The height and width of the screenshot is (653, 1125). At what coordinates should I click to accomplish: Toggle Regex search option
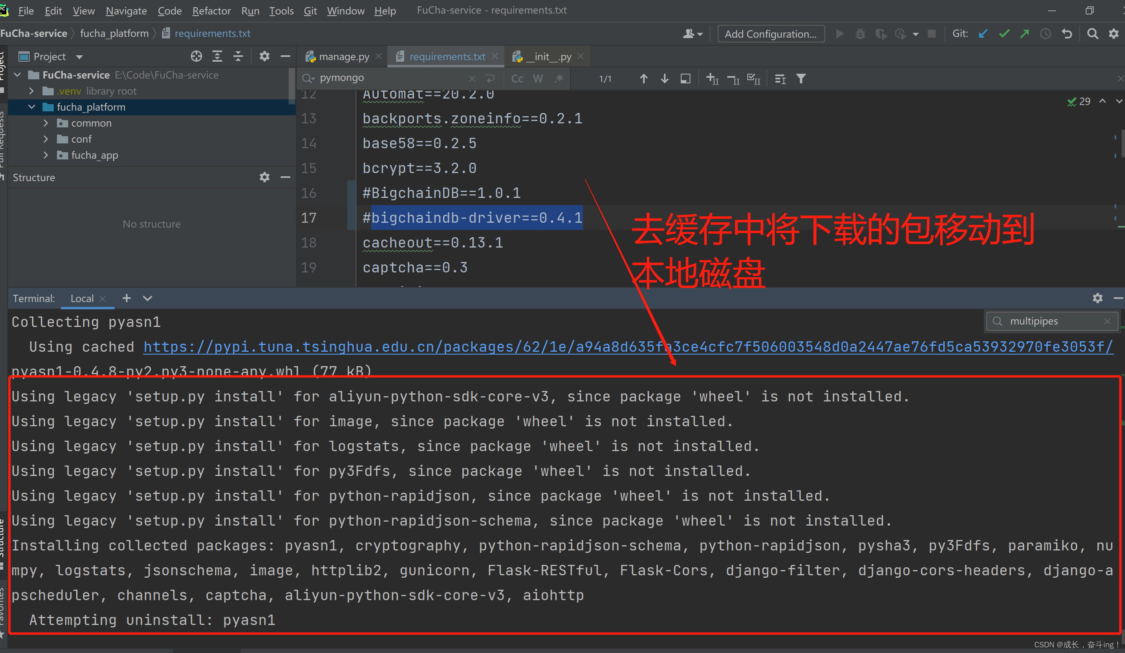coord(558,79)
